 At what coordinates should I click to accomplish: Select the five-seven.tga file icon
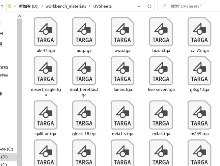coord(161,71)
